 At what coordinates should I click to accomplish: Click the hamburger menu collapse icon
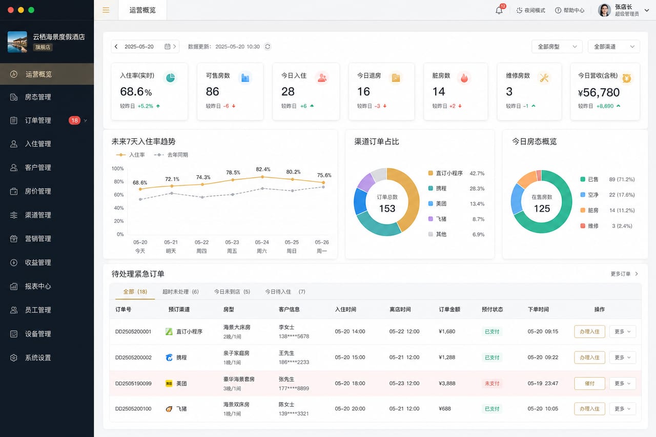tap(106, 10)
